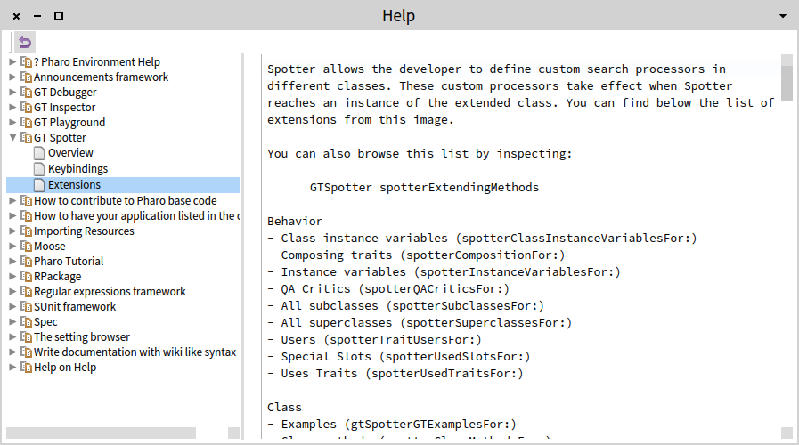This screenshot has width=799, height=445.
Task: Expand the Spec tree node
Action: click(12, 322)
